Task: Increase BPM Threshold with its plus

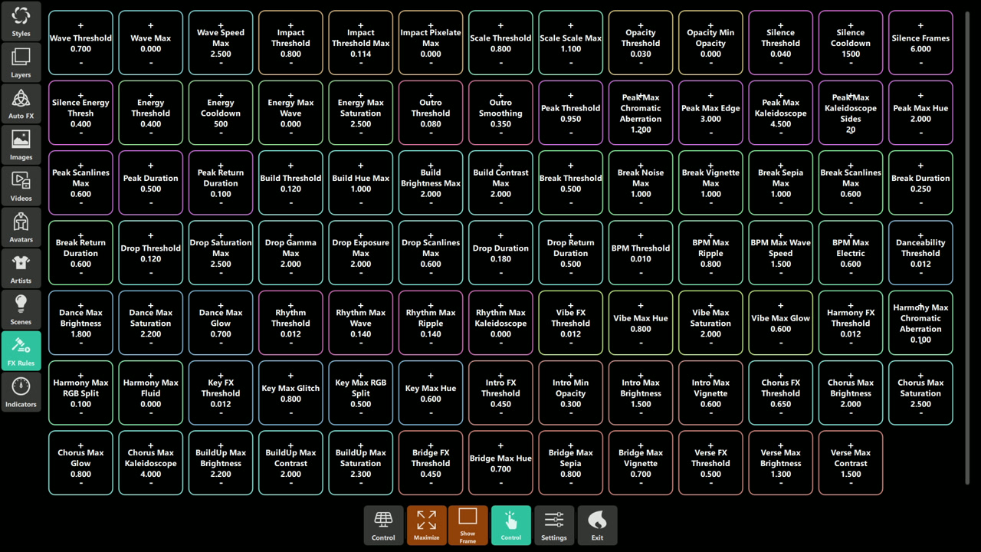Action: [x=641, y=236]
